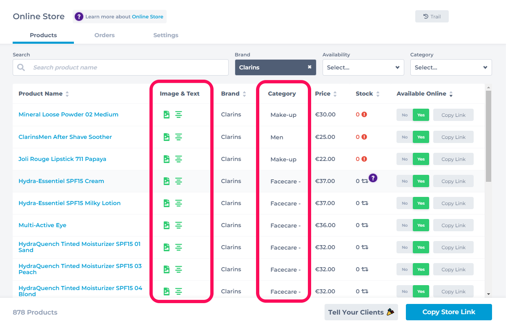Image resolution: width=510 pixels, height=326 pixels.
Task: Set ClarinsMen After Shave Soother availability to No
Action: [x=405, y=137]
